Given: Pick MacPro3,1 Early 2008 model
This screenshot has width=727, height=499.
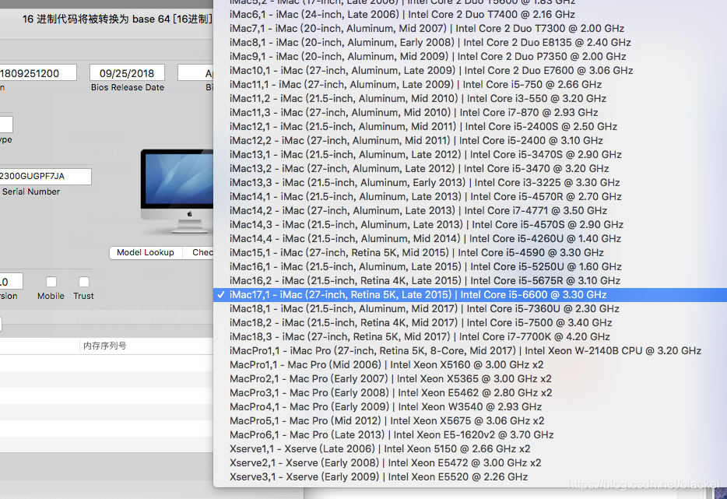Looking at the screenshot, I should click(x=470, y=392).
